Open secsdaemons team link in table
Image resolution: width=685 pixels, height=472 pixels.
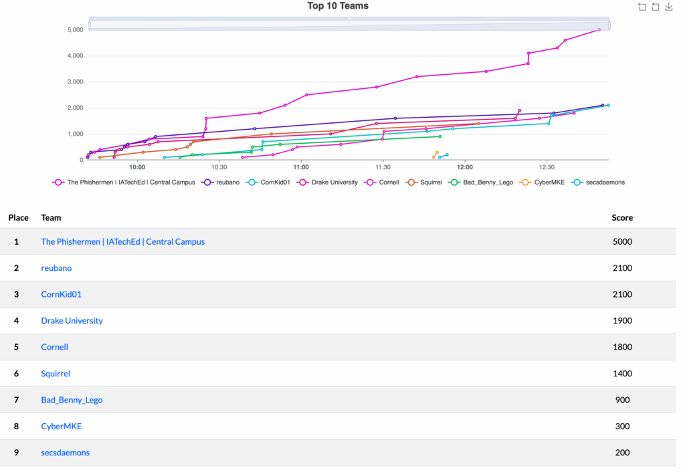point(65,453)
